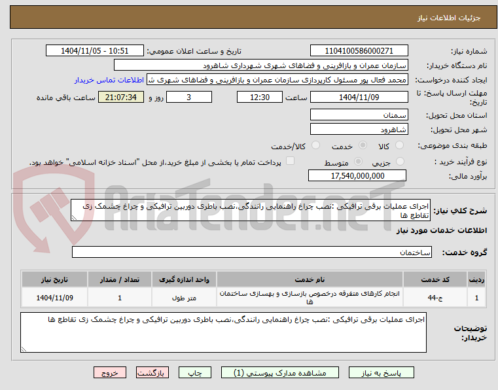Click the ردیف column header
Viewport: 498px width, 390px height.
coord(476,279)
